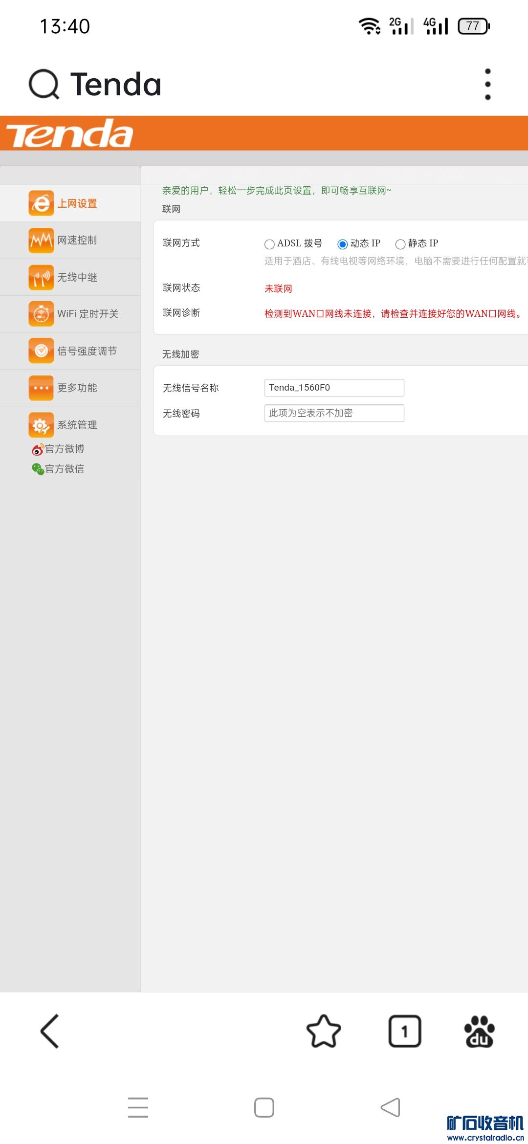Tap Android home square button

[x=264, y=1107]
